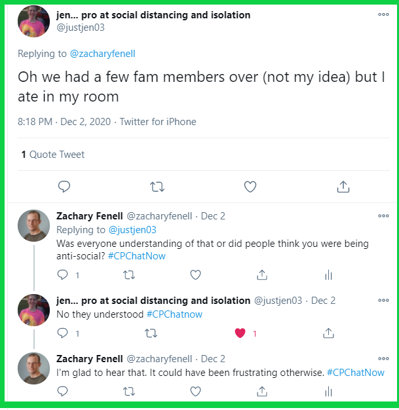Reply to Zachary's "Was everyone understanding" tweet

coord(63,275)
